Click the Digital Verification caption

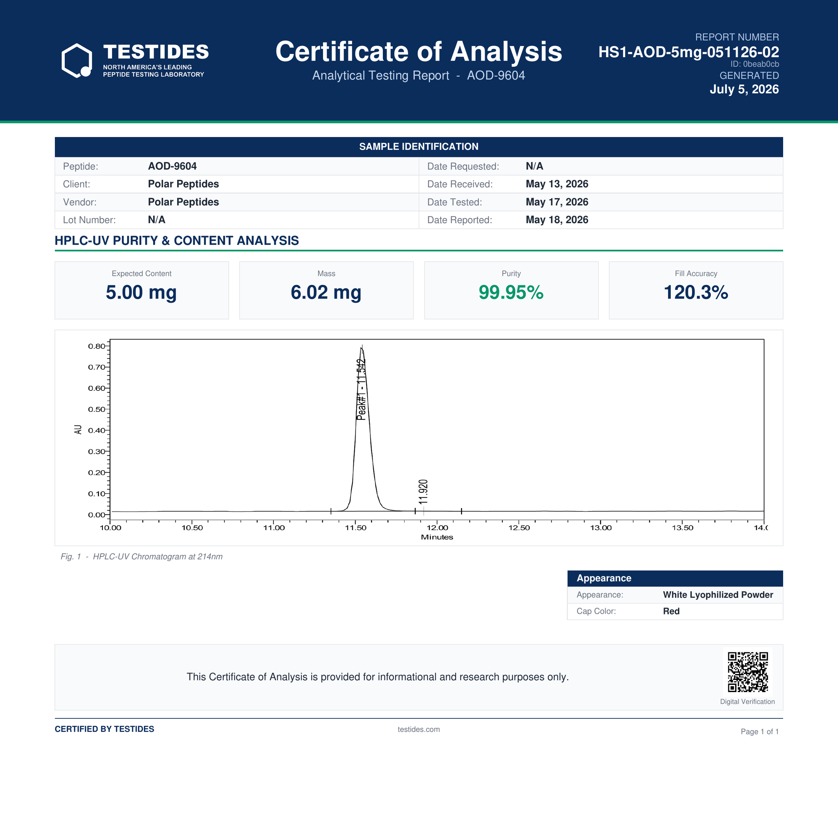[x=747, y=702]
